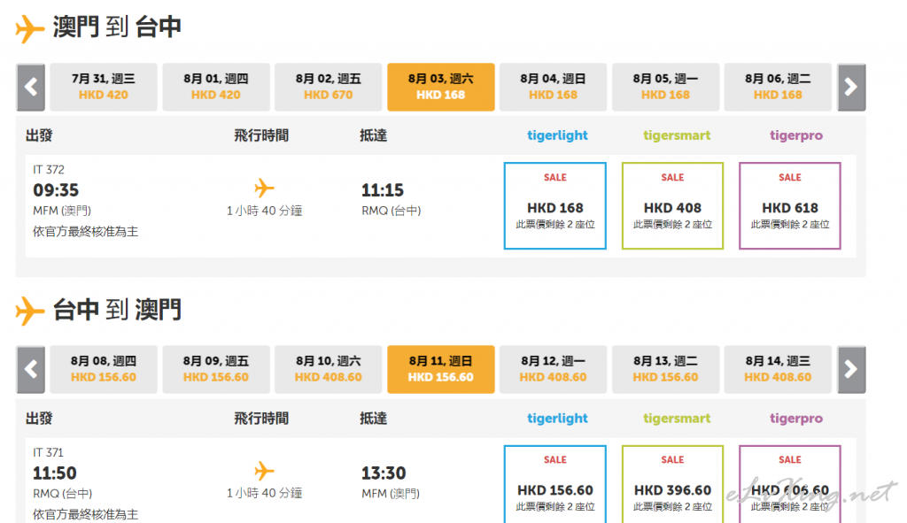
Task: Click the plane icon beside 澳門 到 台中 heading
Action: [x=29, y=29]
